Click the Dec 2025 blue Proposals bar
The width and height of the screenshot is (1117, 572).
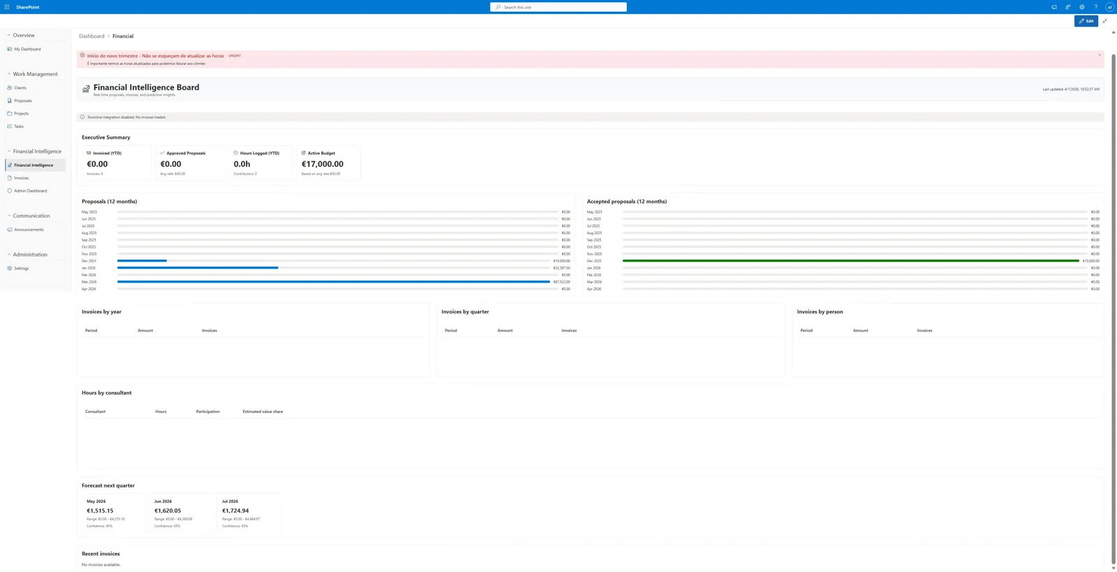(142, 261)
